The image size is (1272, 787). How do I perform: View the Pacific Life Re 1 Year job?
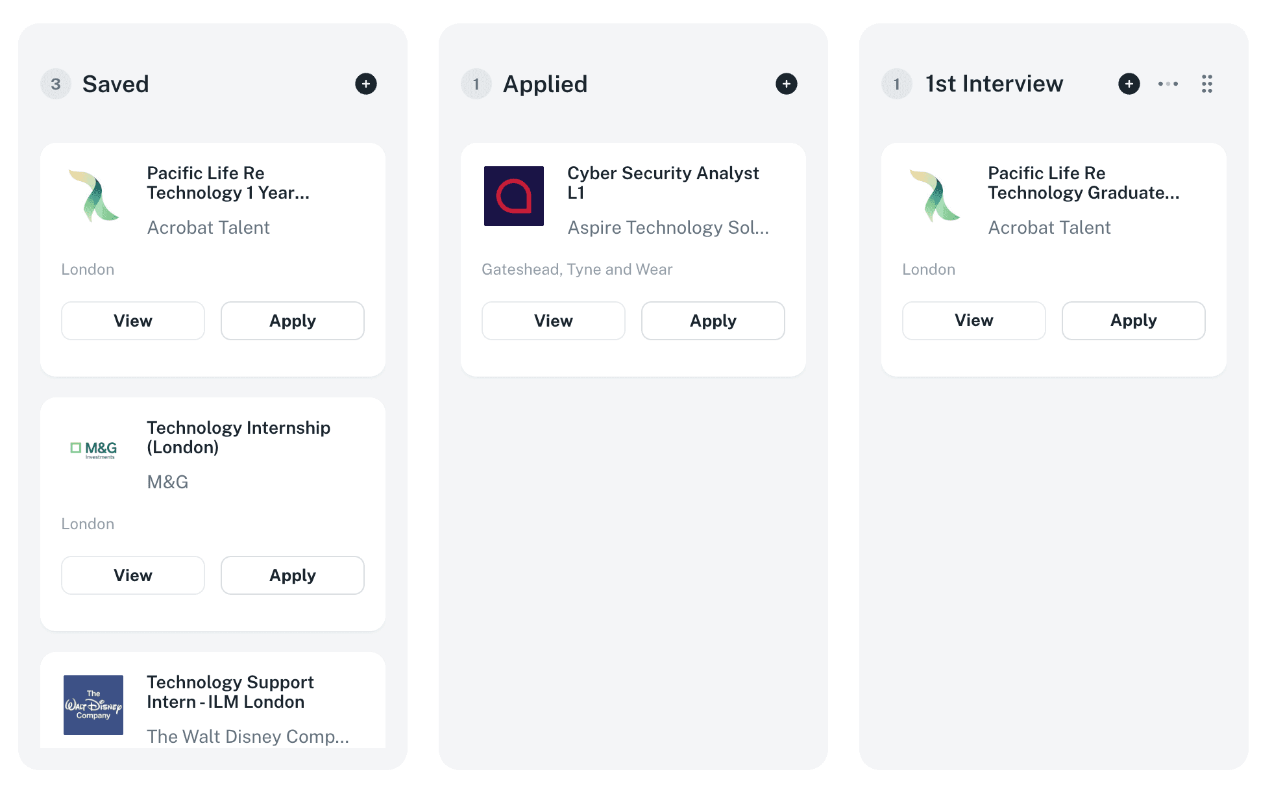pyautogui.click(x=133, y=321)
